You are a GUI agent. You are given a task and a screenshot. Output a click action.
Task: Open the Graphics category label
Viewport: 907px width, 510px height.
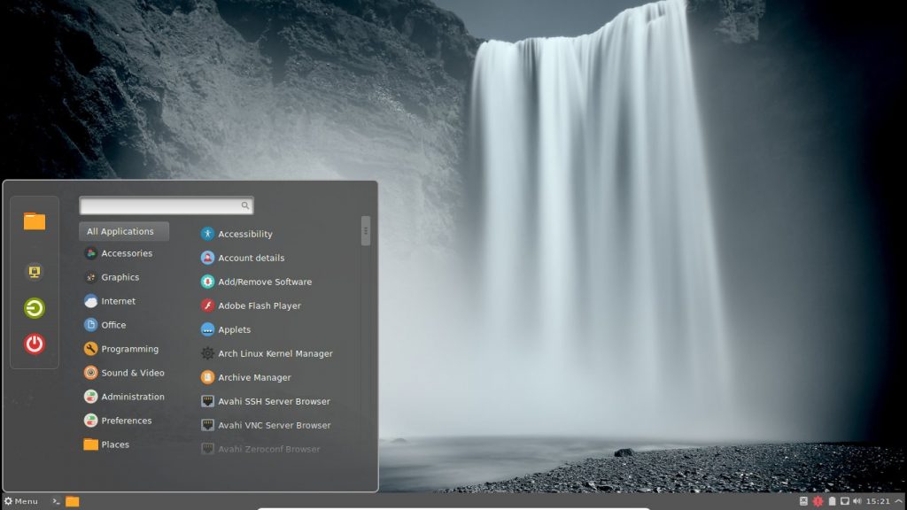point(120,277)
